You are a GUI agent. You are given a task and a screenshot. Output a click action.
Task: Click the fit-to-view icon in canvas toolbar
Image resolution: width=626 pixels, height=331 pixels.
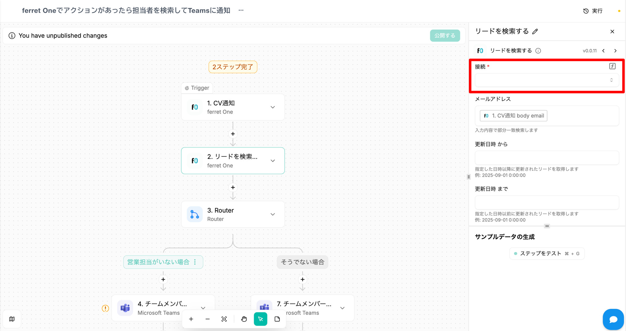pos(224,319)
